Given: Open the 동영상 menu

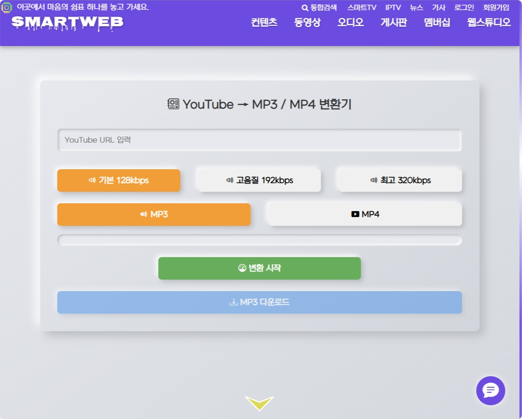Looking at the screenshot, I should tap(307, 23).
